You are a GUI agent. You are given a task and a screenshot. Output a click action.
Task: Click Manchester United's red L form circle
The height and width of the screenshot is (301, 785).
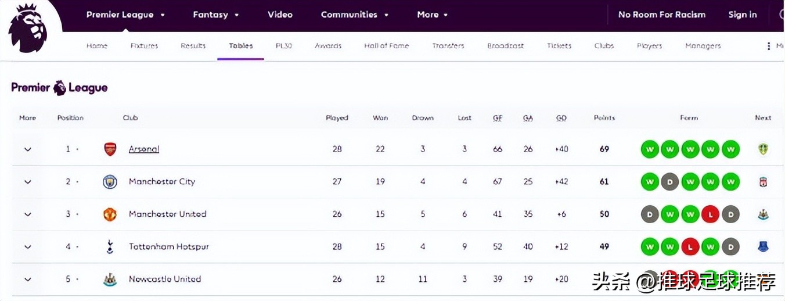click(710, 214)
